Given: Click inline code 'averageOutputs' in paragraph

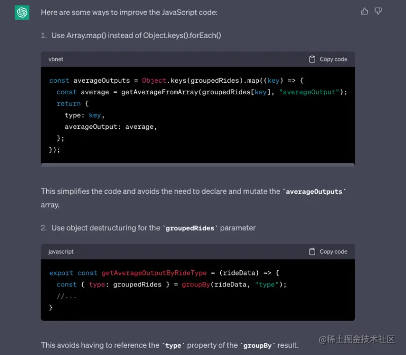Looking at the screenshot, I should (314, 192).
